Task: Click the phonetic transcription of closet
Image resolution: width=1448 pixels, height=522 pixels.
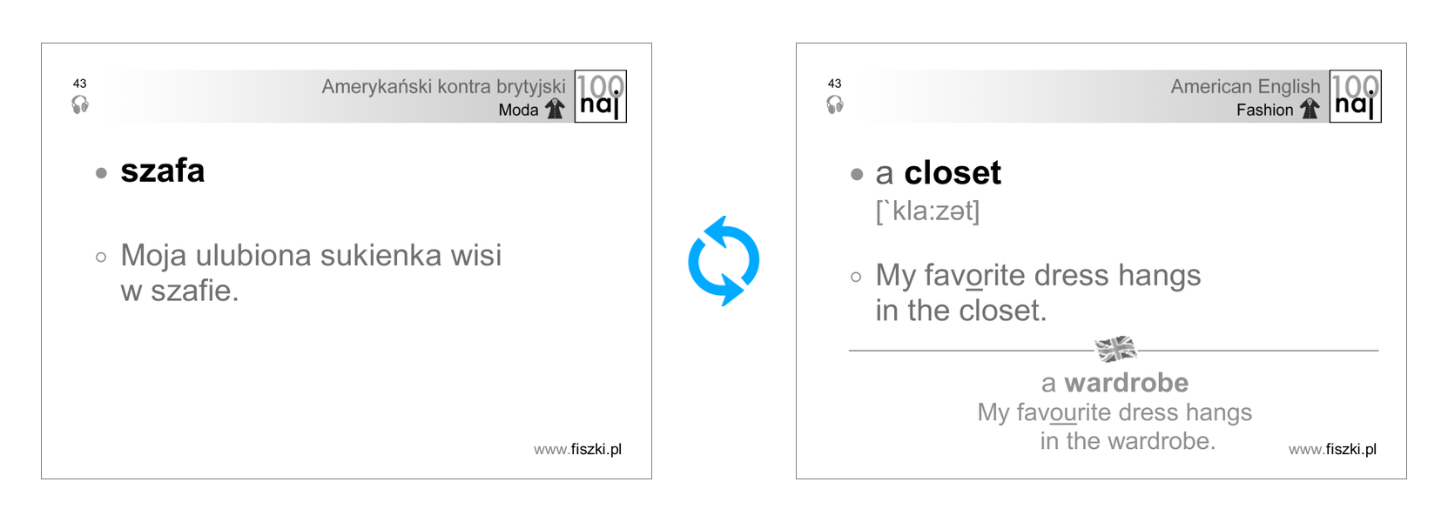Action: click(928, 211)
